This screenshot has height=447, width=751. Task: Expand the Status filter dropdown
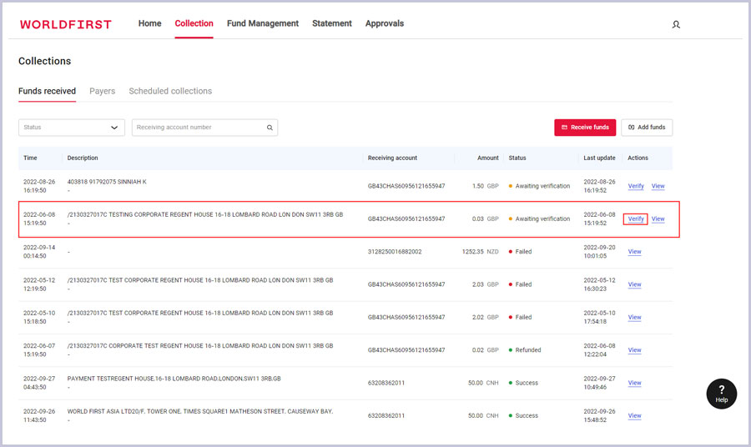[x=72, y=128]
